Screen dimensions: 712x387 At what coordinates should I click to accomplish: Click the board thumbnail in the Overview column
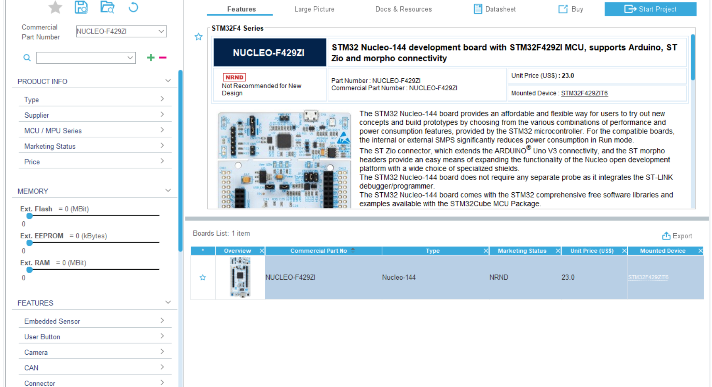pos(240,277)
